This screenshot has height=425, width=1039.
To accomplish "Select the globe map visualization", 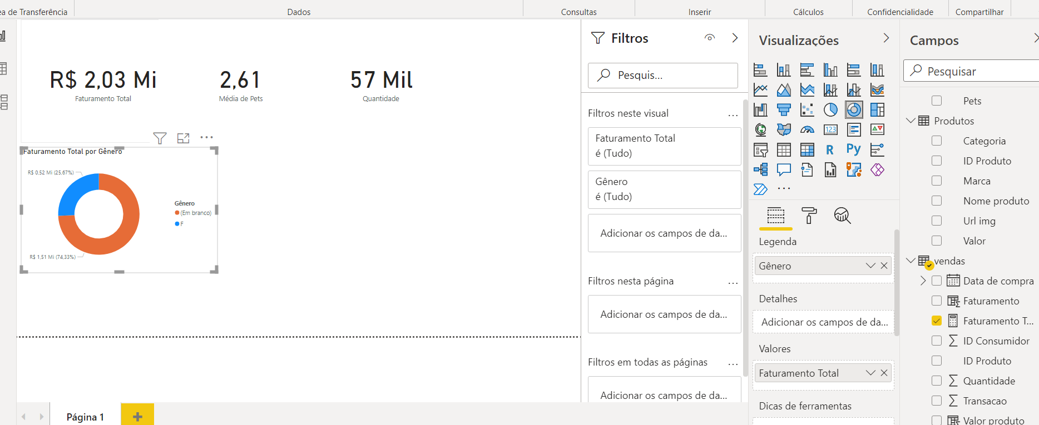I will tap(760, 130).
